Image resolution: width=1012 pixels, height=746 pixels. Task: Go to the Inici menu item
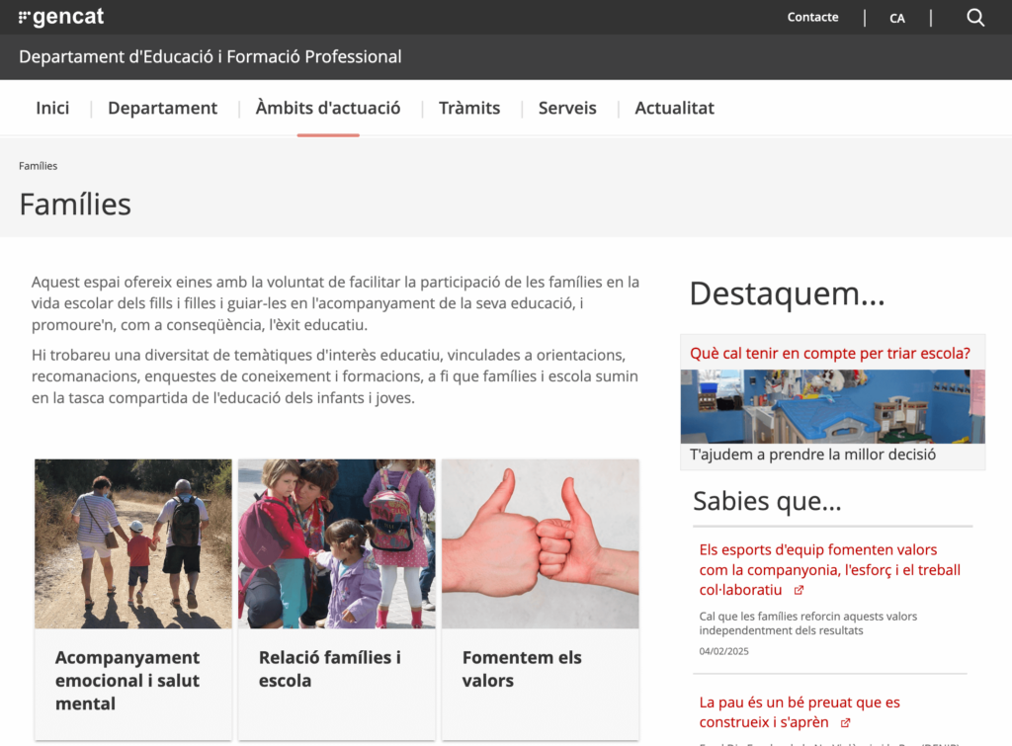pos(52,108)
